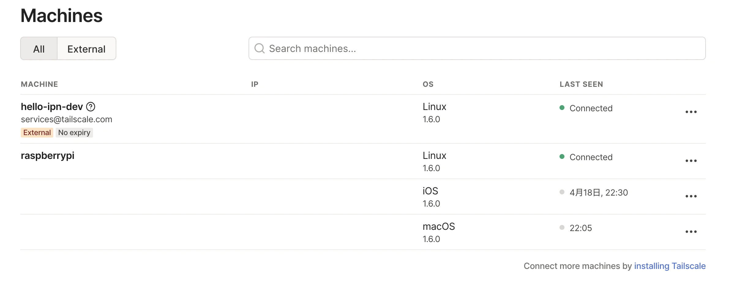
Task: Select the hello-ipn-dev machine name
Action: (x=52, y=107)
